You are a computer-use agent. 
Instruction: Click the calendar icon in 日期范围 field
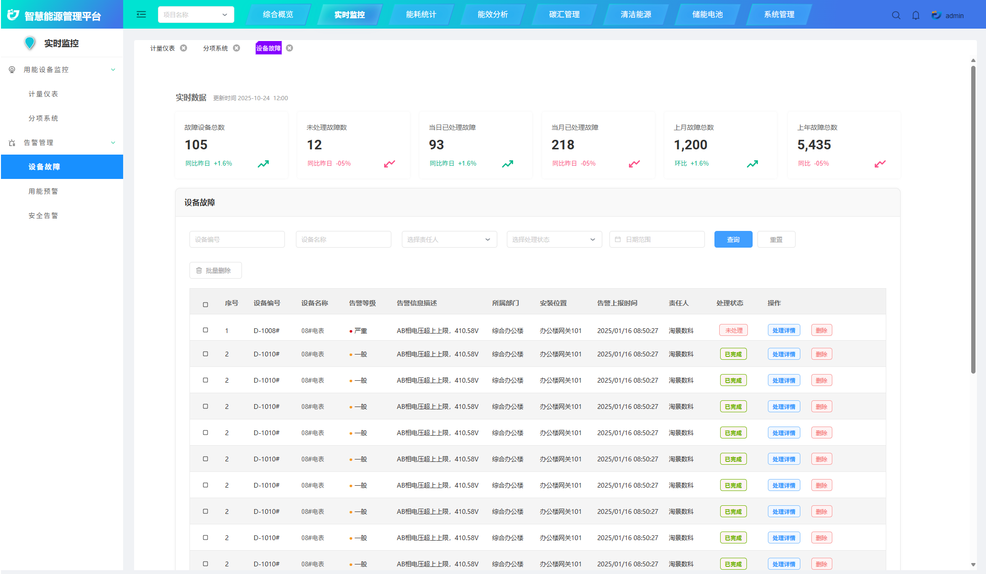(618, 240)
